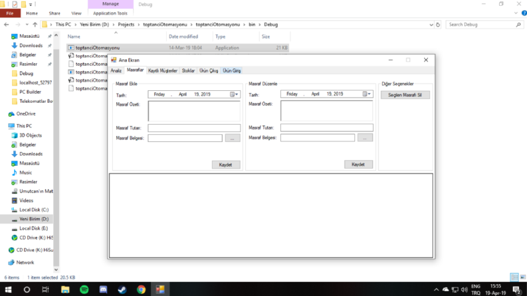Screen dimensions: 527x296
Task: Browse file button in Masraf Ekle
Action: click(x=232, y=138)
